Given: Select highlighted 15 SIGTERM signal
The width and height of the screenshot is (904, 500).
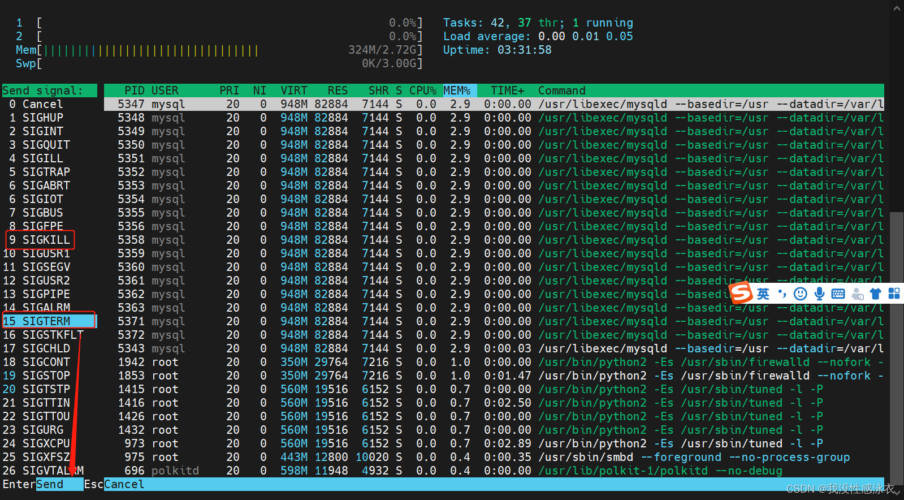Looking at the screenshot, I should pos(50,321).
